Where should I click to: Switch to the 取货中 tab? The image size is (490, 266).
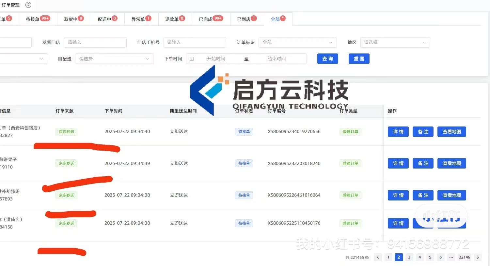[74, 19]
